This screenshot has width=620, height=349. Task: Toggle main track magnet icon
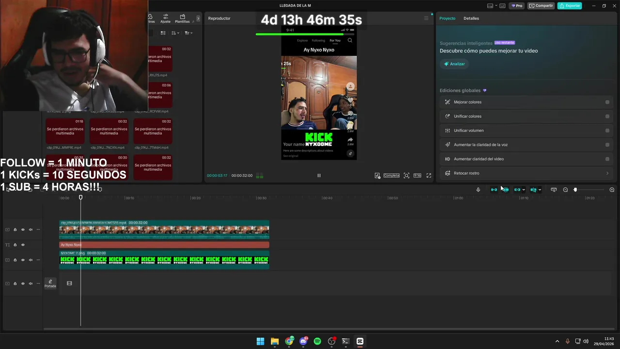point(494,190)
